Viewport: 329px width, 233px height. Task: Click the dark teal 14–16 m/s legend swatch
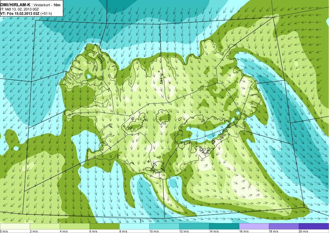(224, 226)
